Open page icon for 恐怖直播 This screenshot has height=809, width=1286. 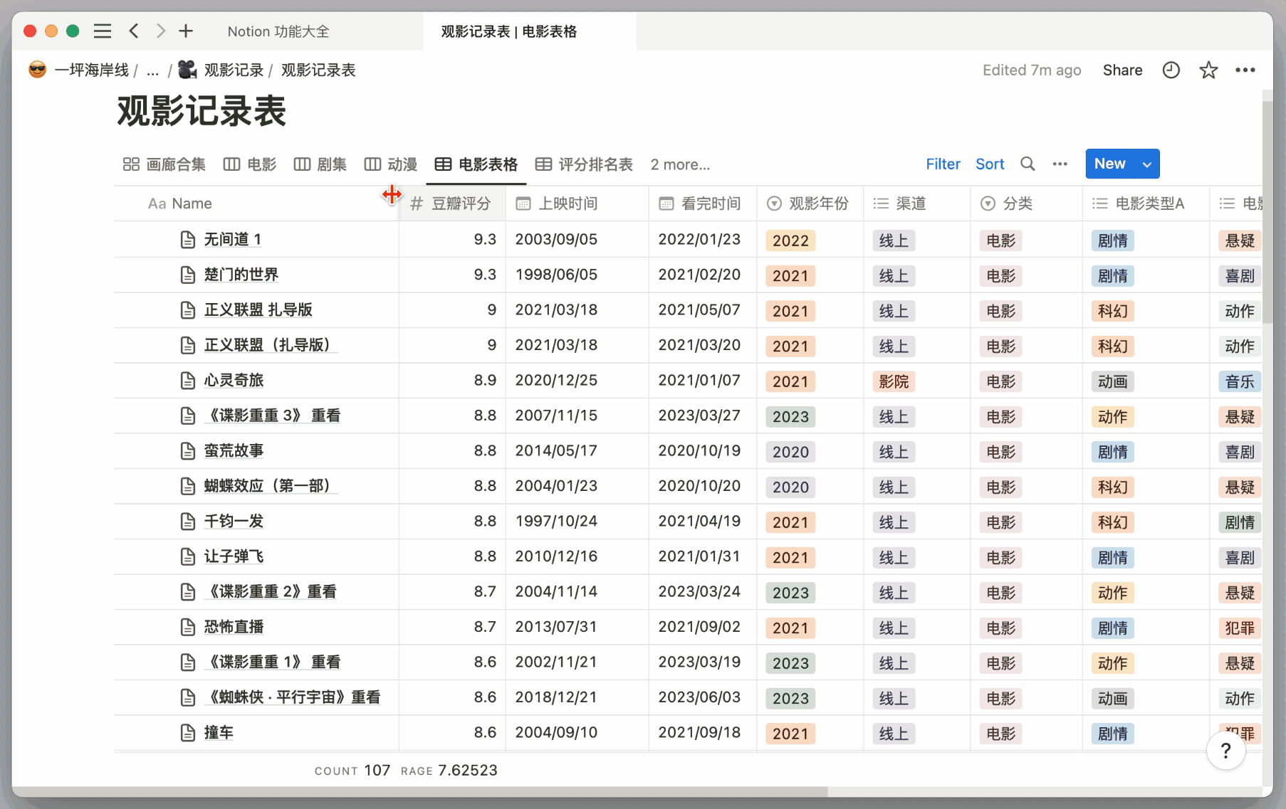188,627
